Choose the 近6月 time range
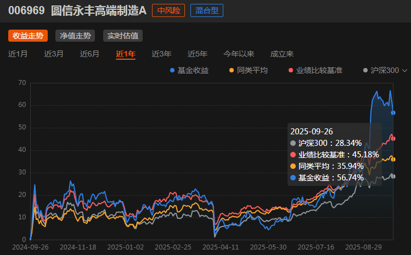Screen dimensions: 411x255 pos(89,54)
